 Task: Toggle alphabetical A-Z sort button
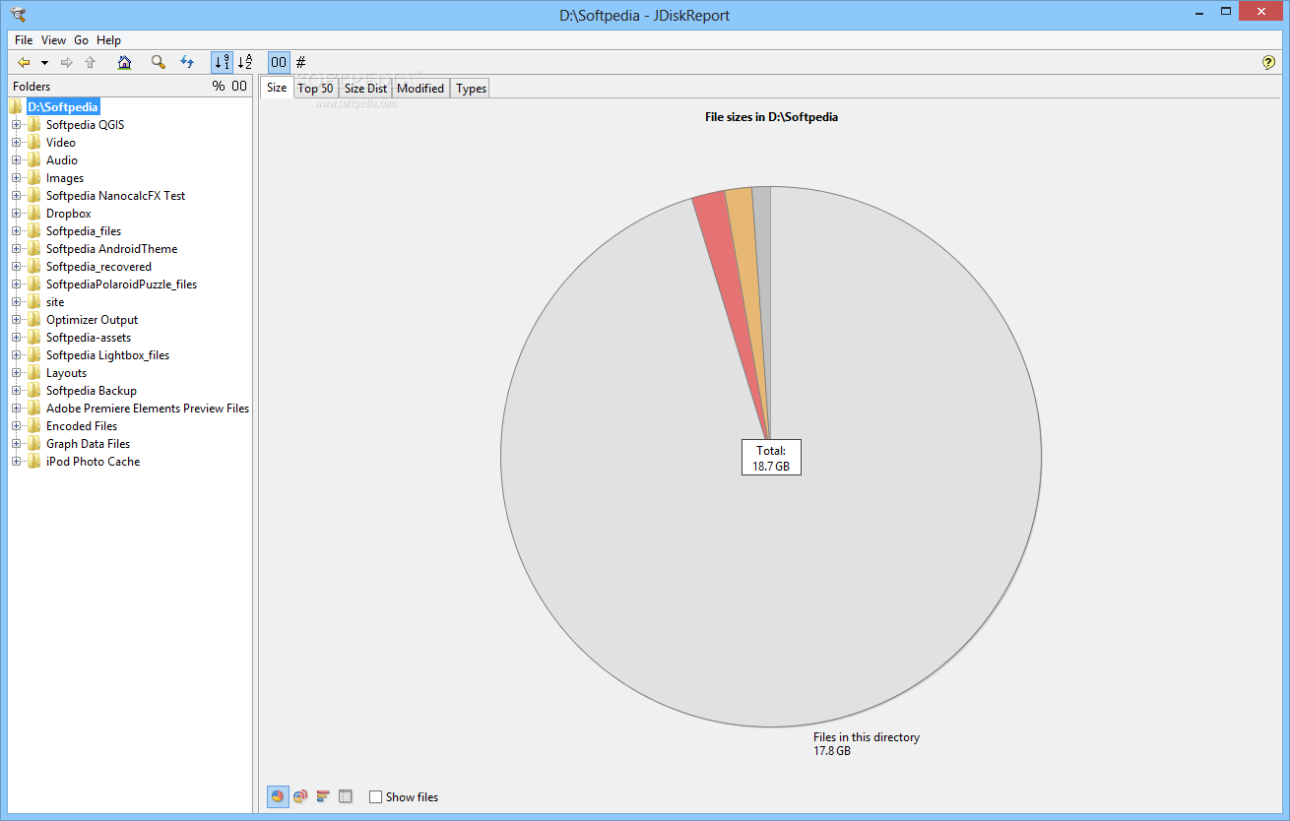245,62
